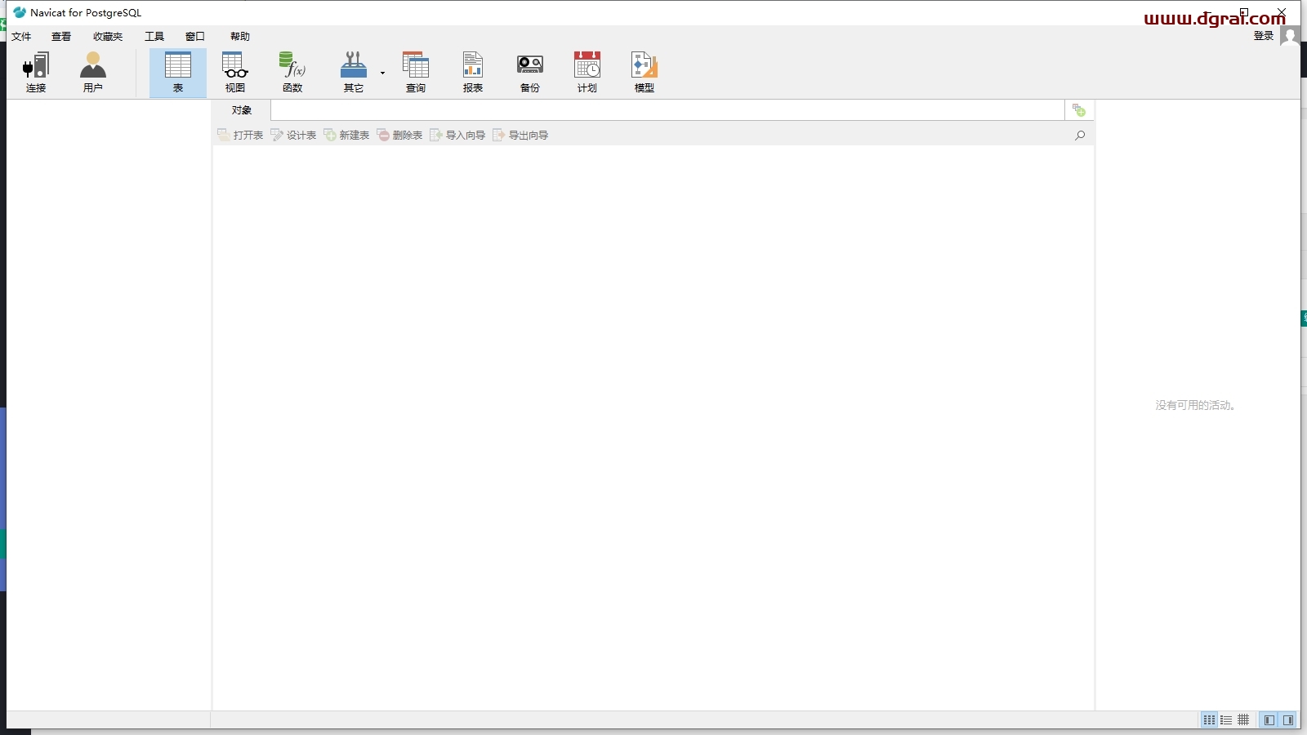1307x735 pixels.
Task: Click the Navicat app logo in title bar
Action: coord(20,12)
